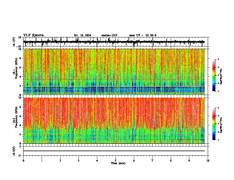The height and width of the screenshot is (180, 234).
Task: Click time axis tick label "1"
Action: pyautogui.click(x=42, y=161)
